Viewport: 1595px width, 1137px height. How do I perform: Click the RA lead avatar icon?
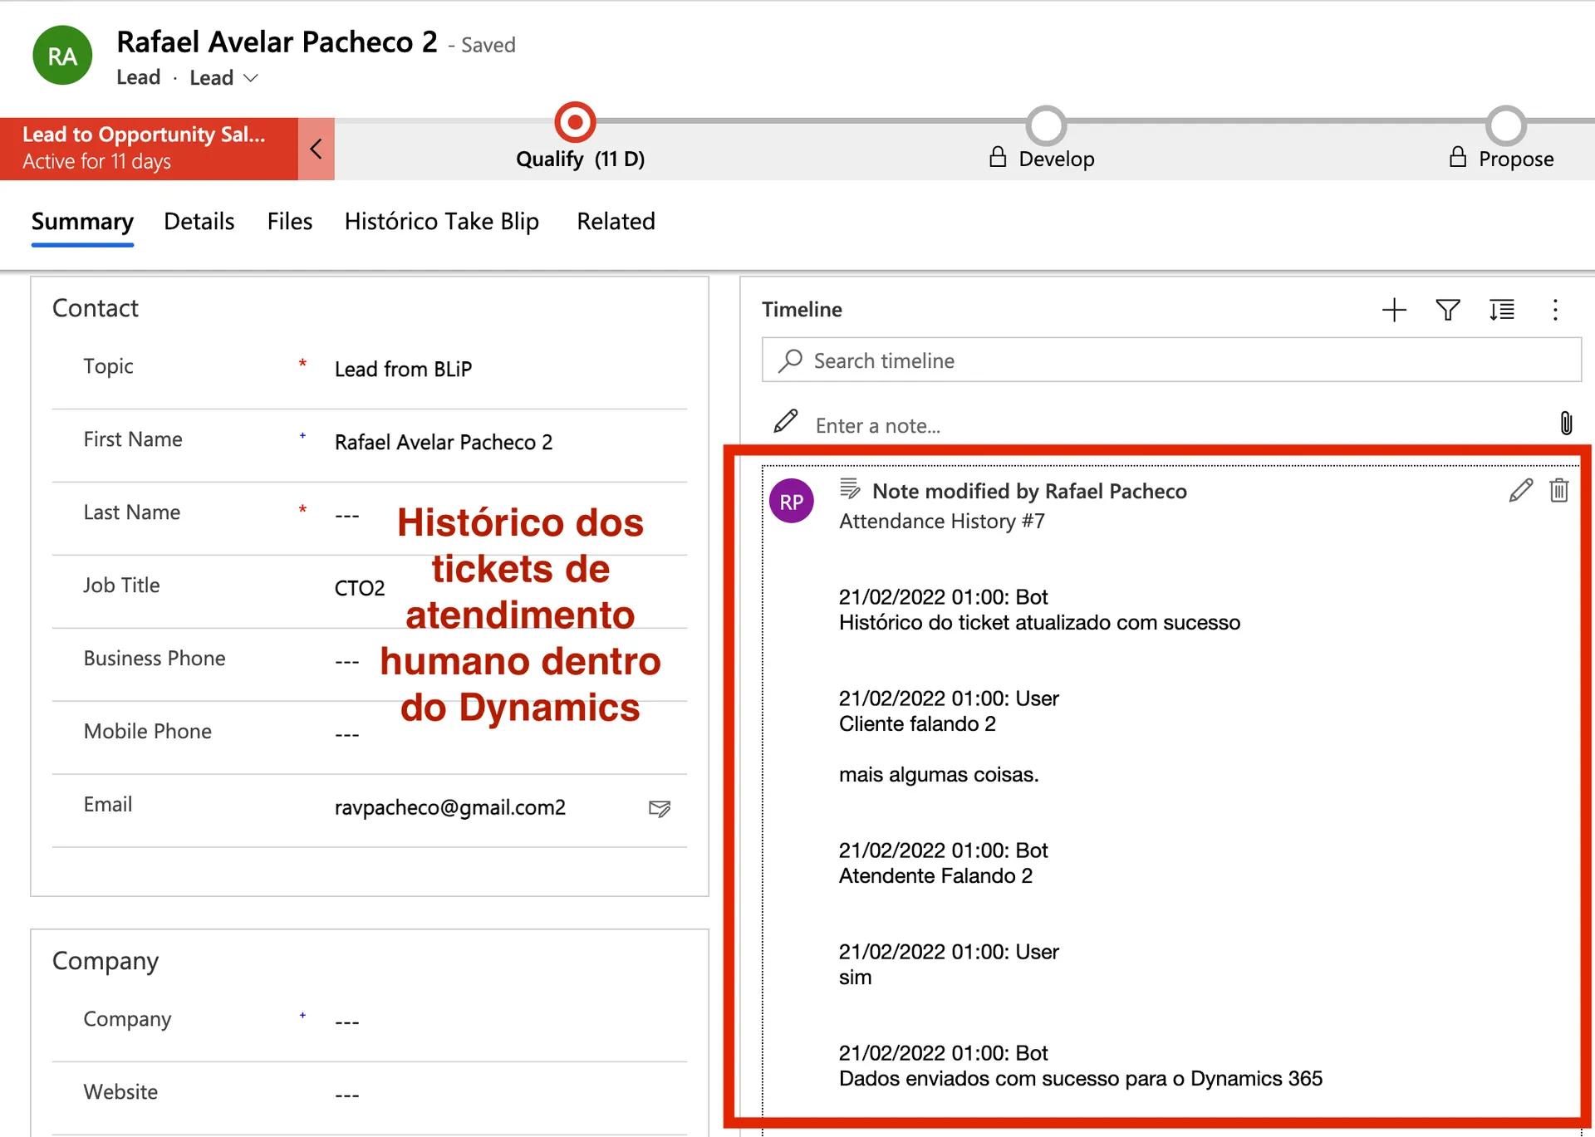coord(62,56)
